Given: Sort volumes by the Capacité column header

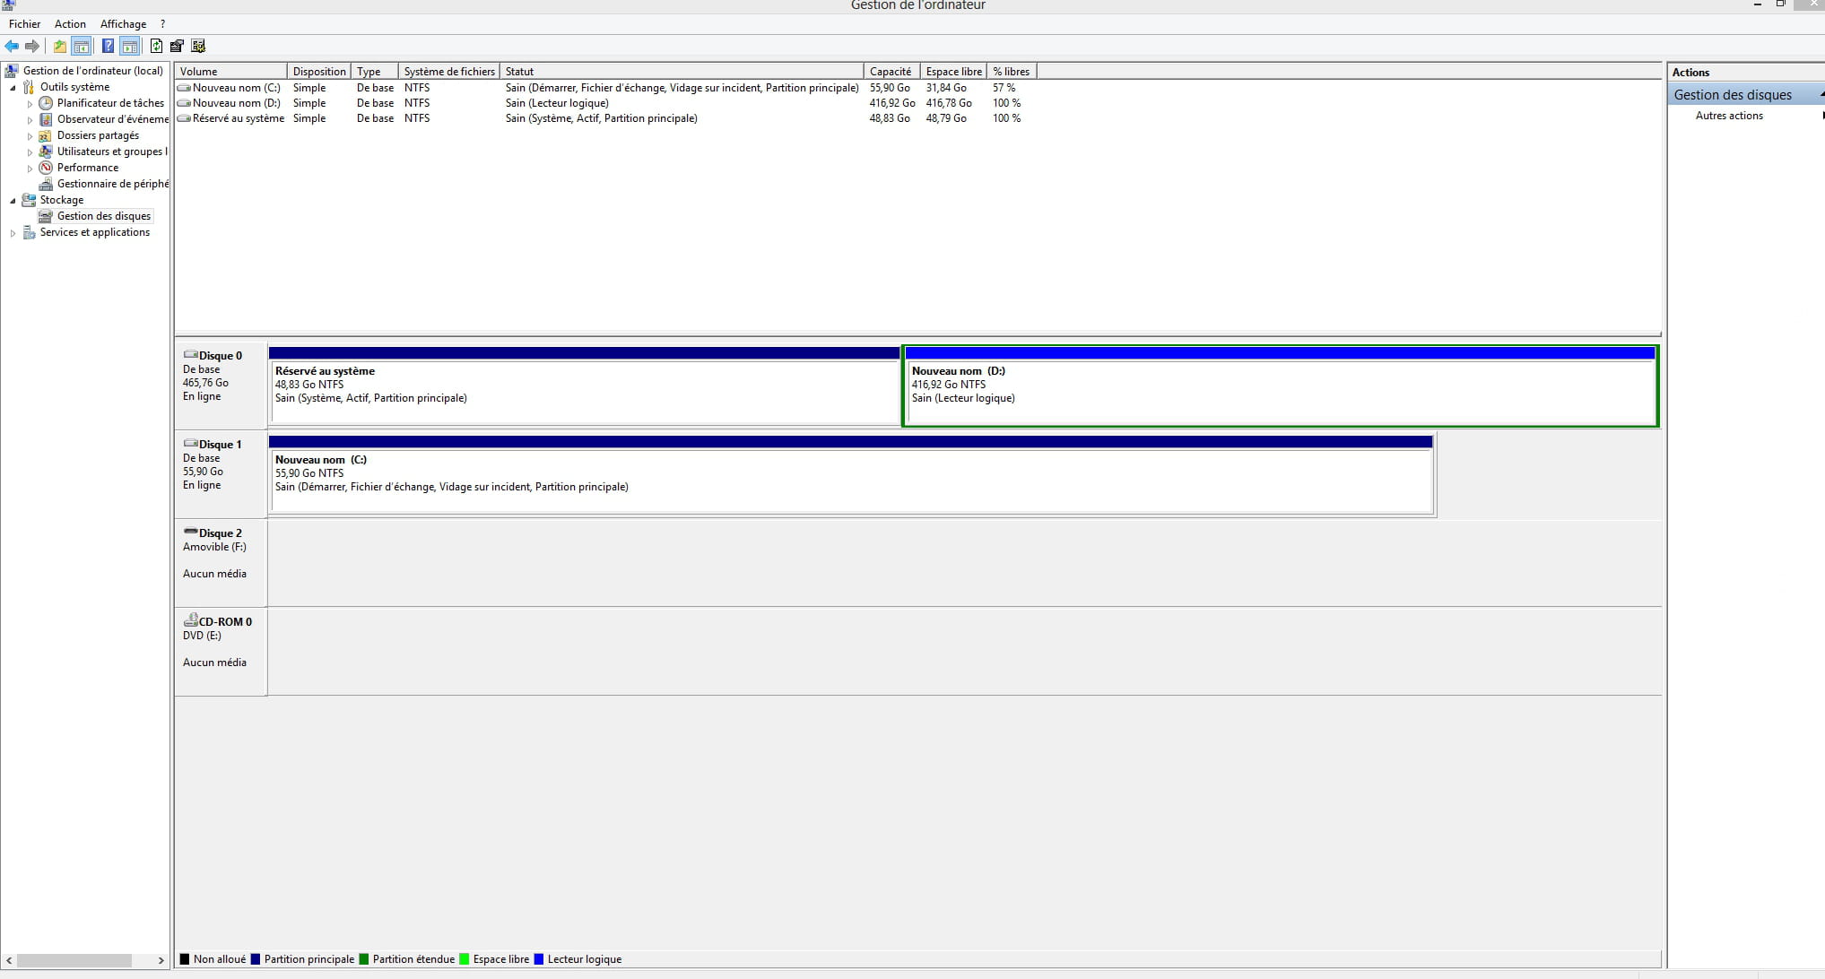Looking at the screenshot, I should pos(890,72).
